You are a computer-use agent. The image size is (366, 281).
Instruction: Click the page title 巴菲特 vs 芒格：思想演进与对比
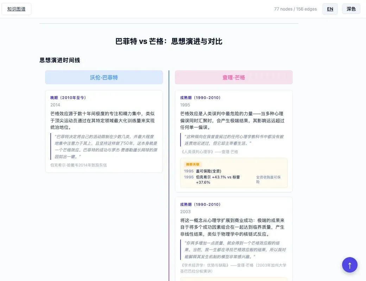pyautogui.click(x=169, y=41)
